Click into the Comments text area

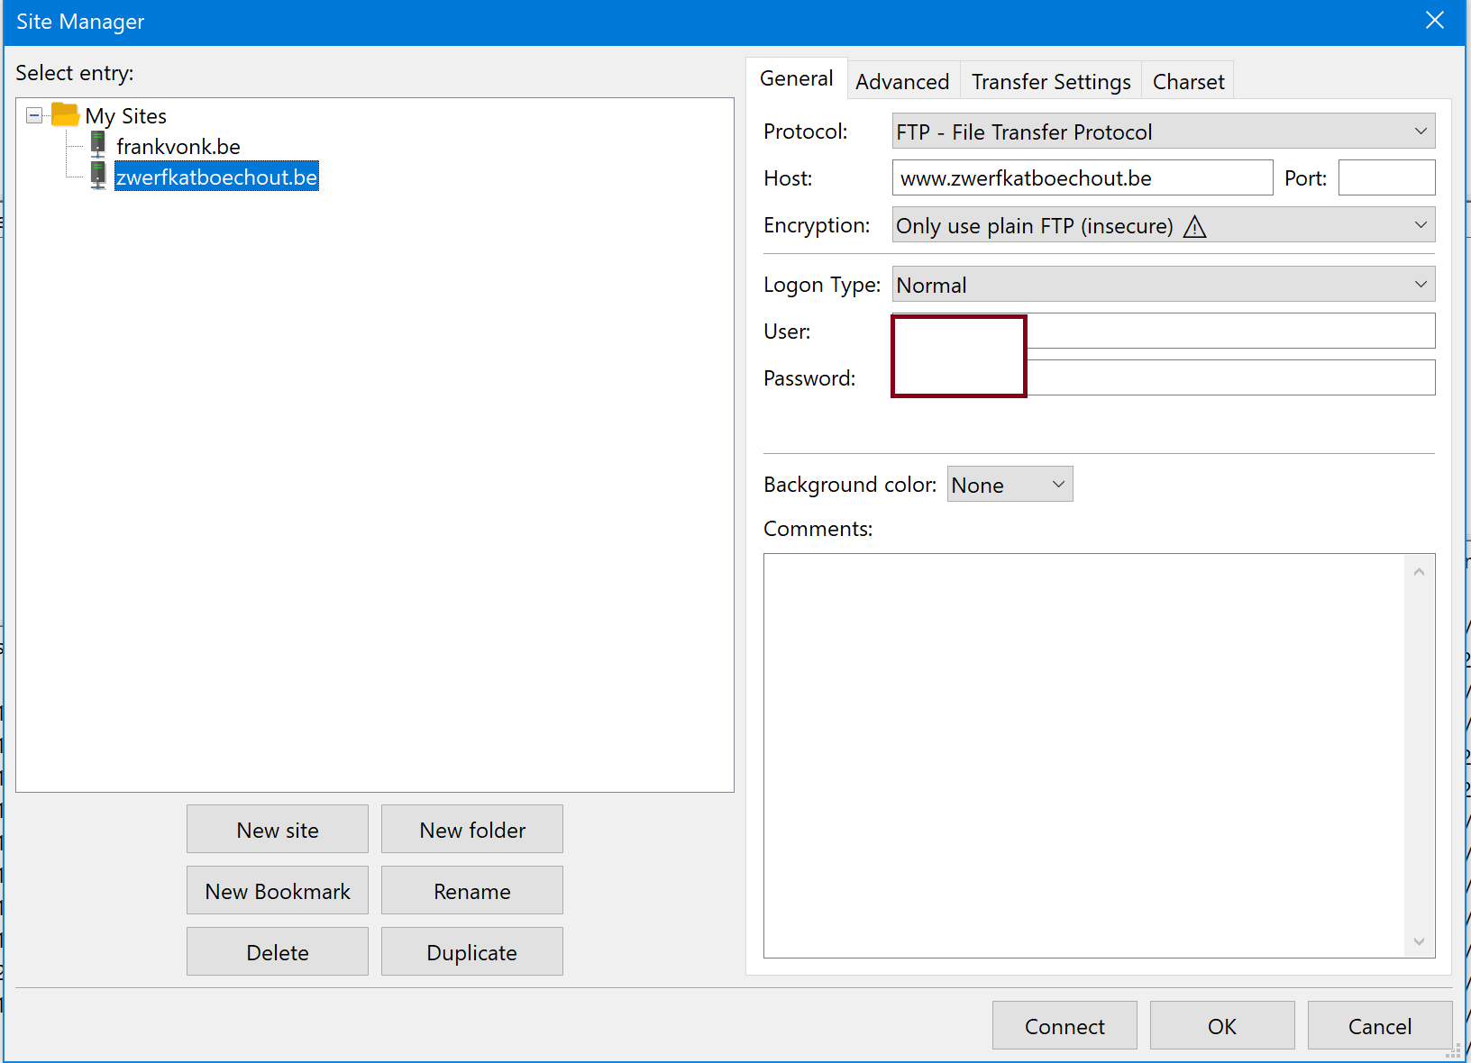pyautogui.click(x=1083, y=756)
